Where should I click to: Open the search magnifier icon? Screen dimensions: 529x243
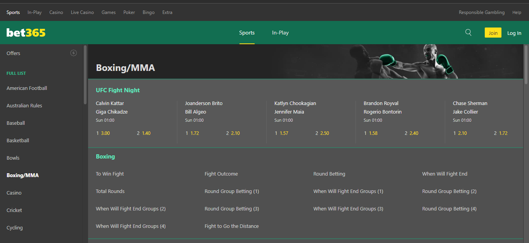[x=468, y=33]
